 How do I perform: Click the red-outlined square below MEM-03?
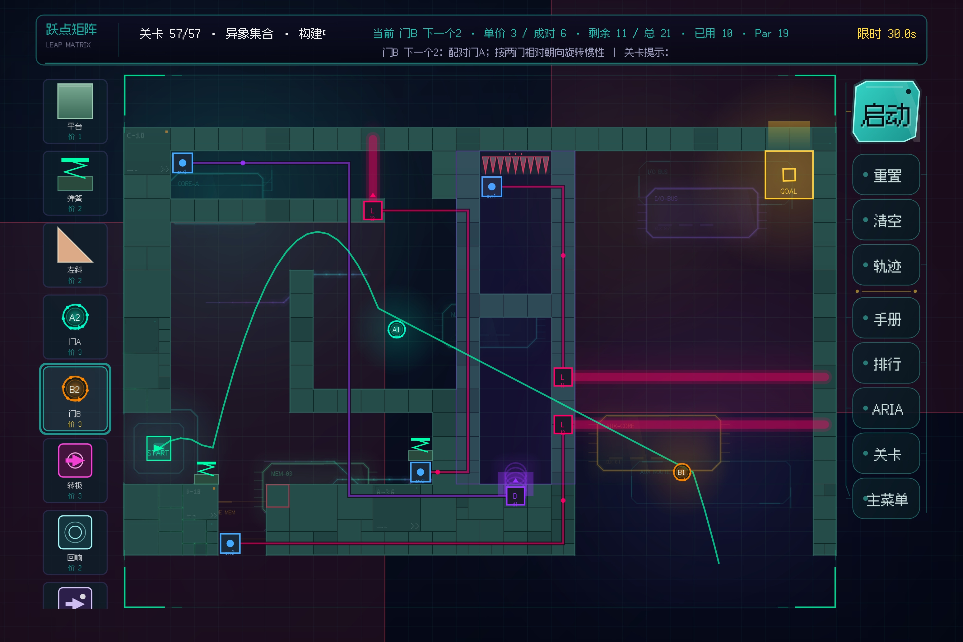tap(277, 496)
